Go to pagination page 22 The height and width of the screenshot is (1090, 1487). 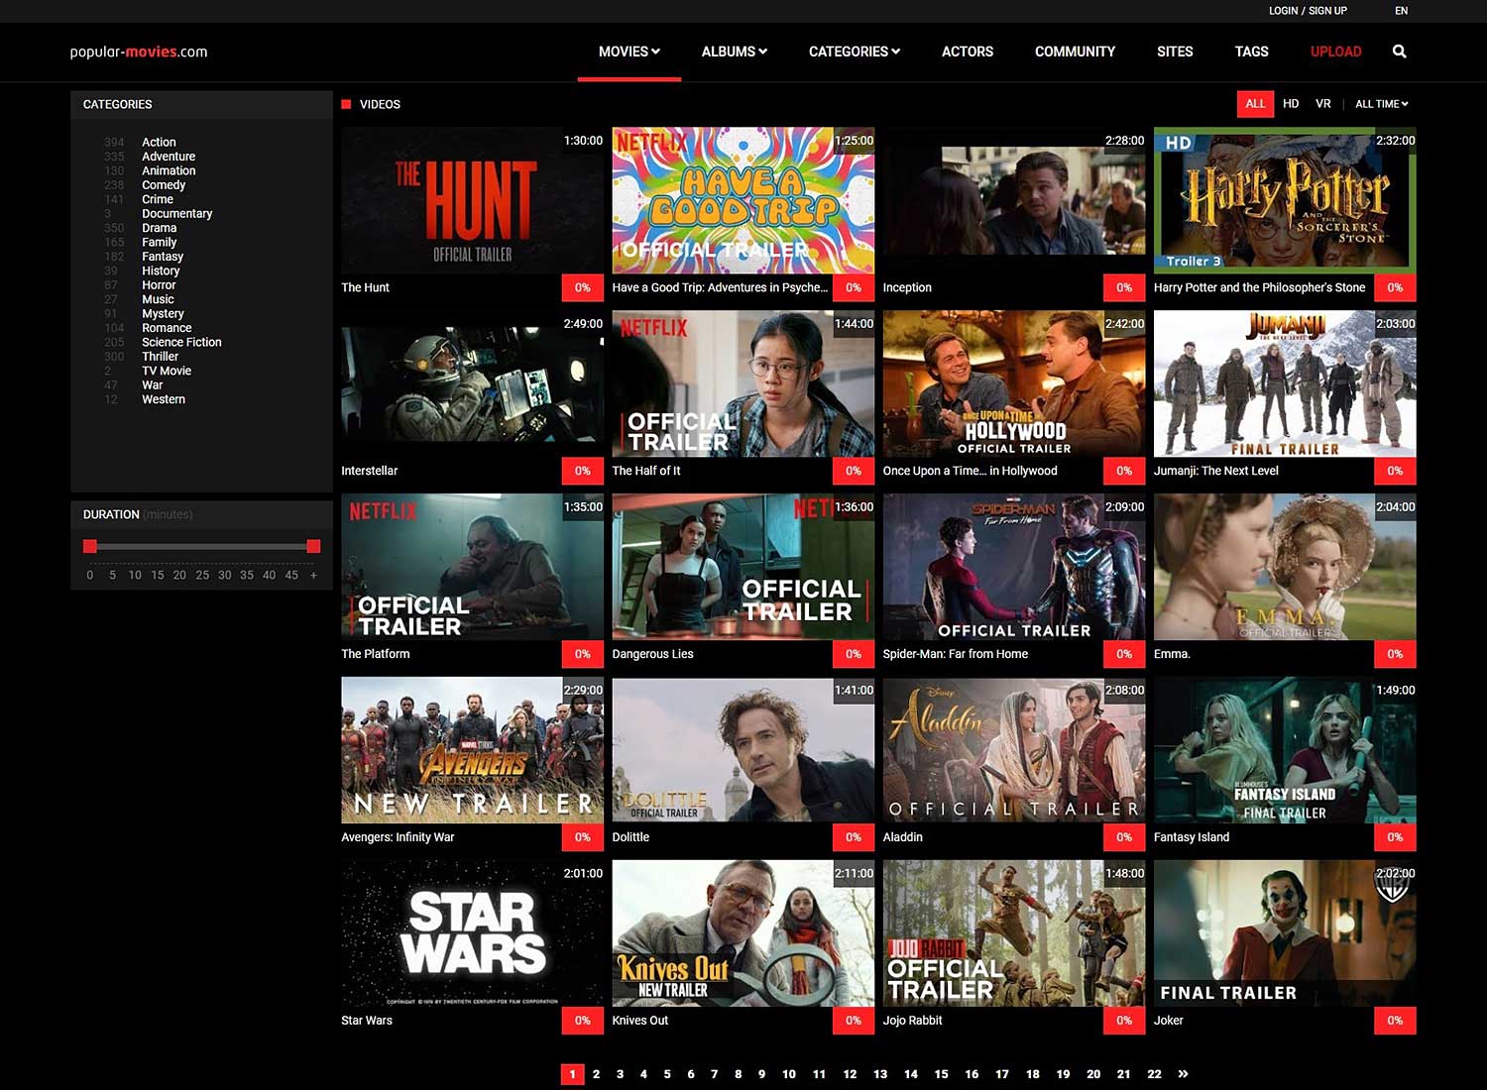1154,1074
